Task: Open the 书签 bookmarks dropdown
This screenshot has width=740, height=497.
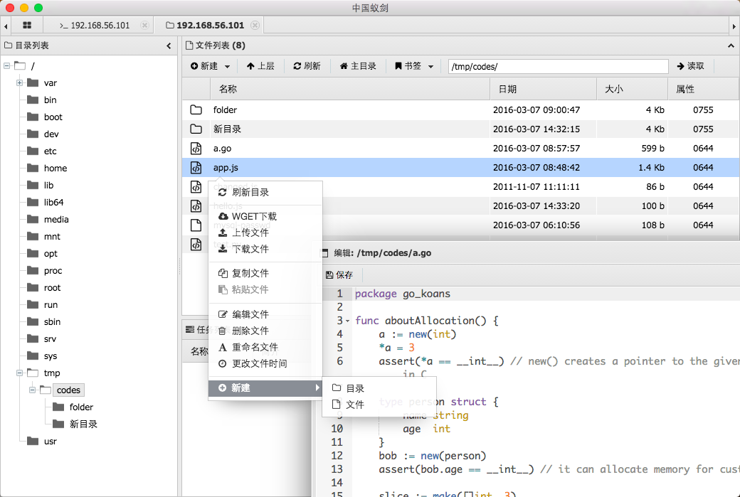Action: (414, 66)
